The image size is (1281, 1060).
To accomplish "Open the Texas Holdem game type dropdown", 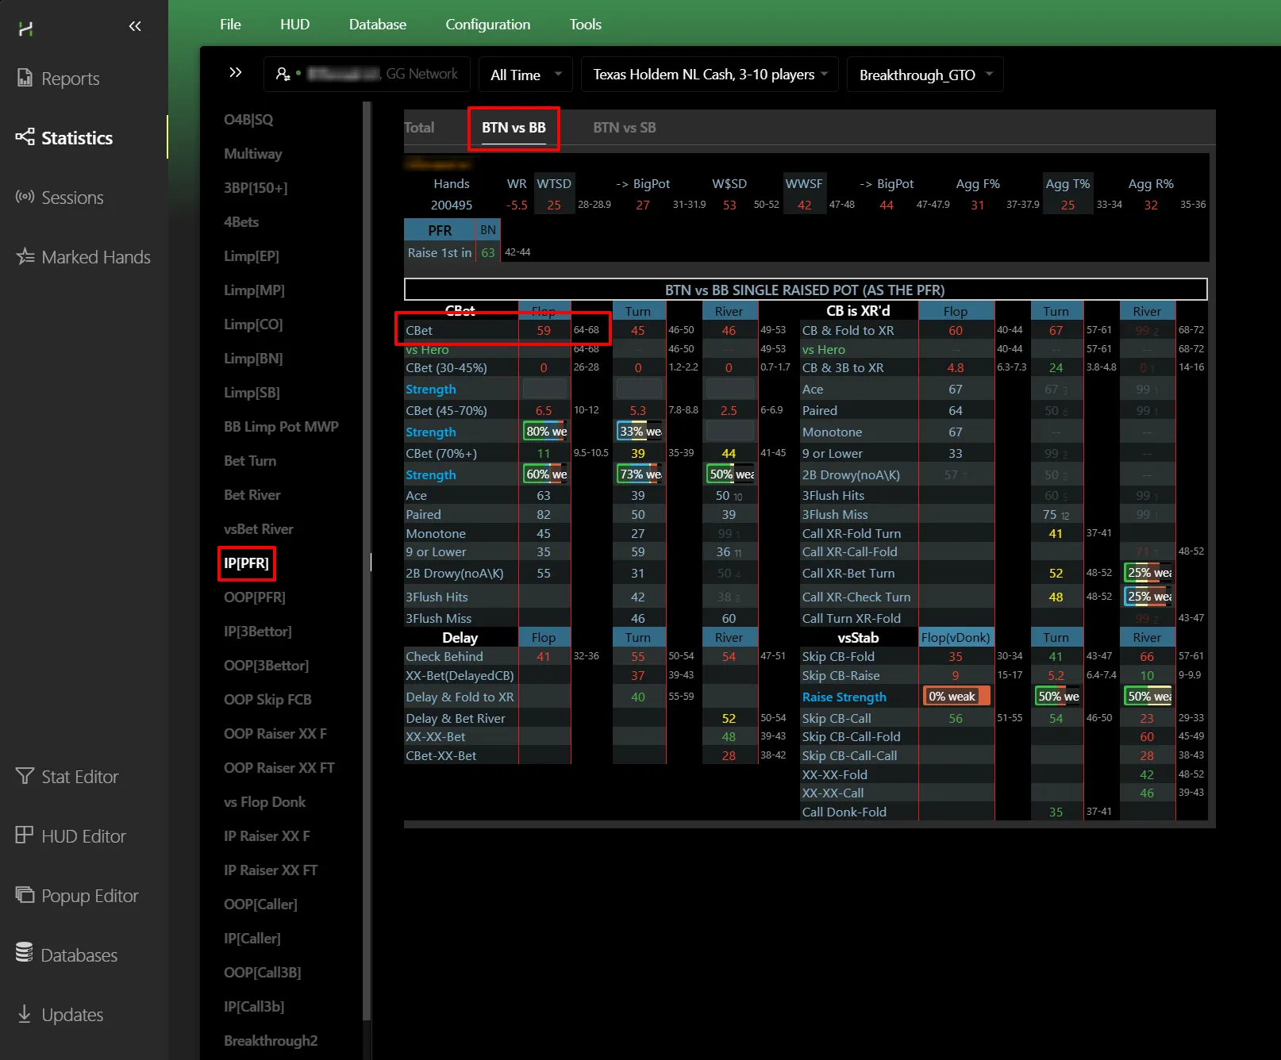I will pyautogui.click(x=710, y=75).
